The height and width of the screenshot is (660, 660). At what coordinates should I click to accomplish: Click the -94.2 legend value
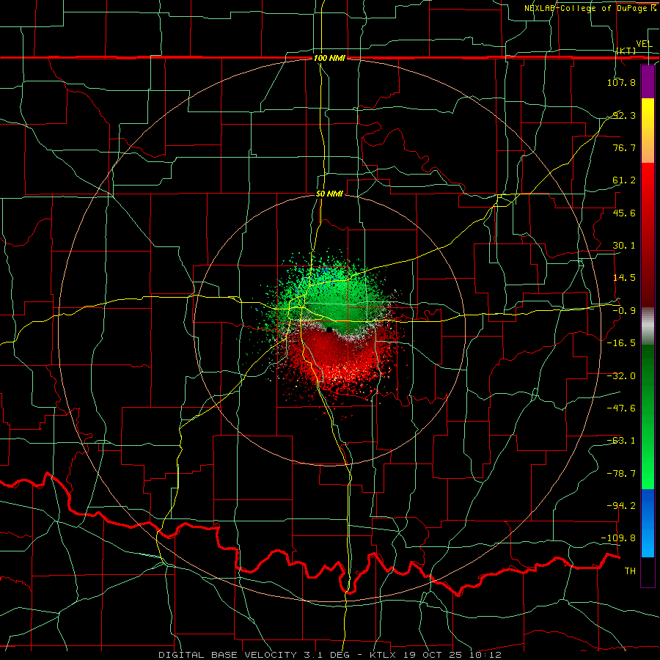coord(621,506)
